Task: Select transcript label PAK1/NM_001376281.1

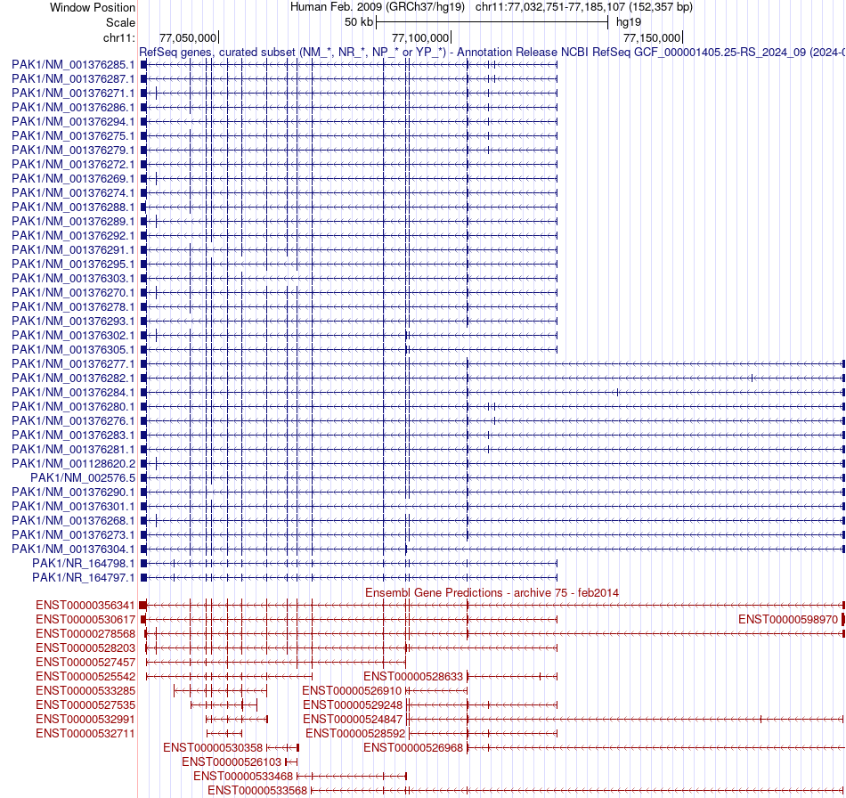Action: [x=73, y=450]
